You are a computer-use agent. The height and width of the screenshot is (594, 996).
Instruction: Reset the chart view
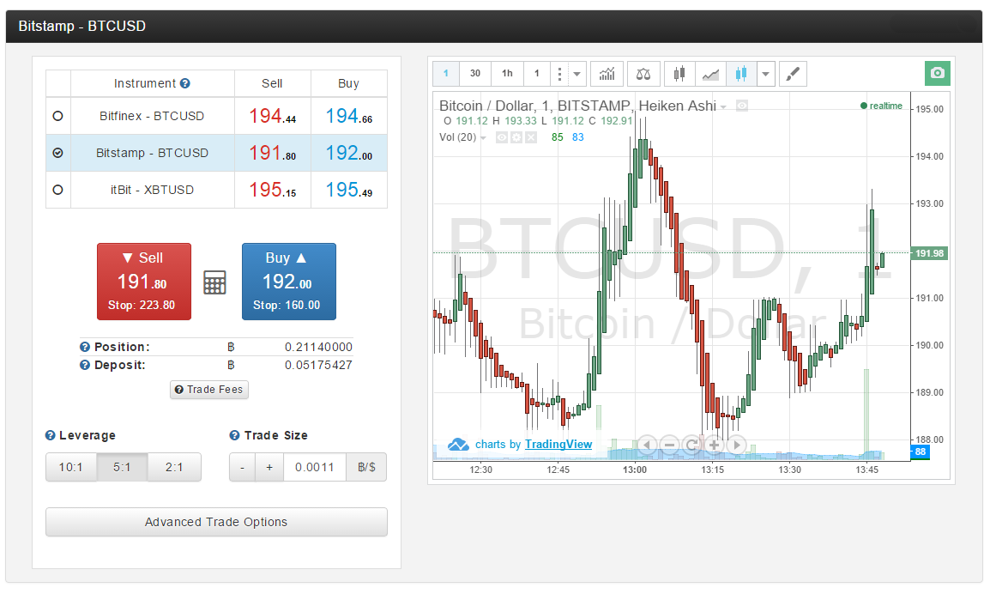(x=691, y=445)
